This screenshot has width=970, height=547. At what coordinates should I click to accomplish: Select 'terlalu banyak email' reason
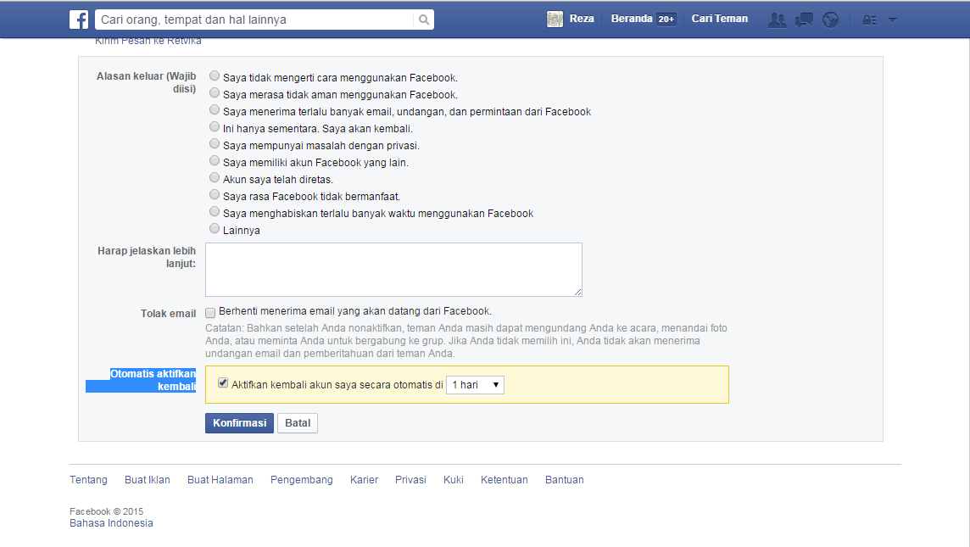point(214,110)
